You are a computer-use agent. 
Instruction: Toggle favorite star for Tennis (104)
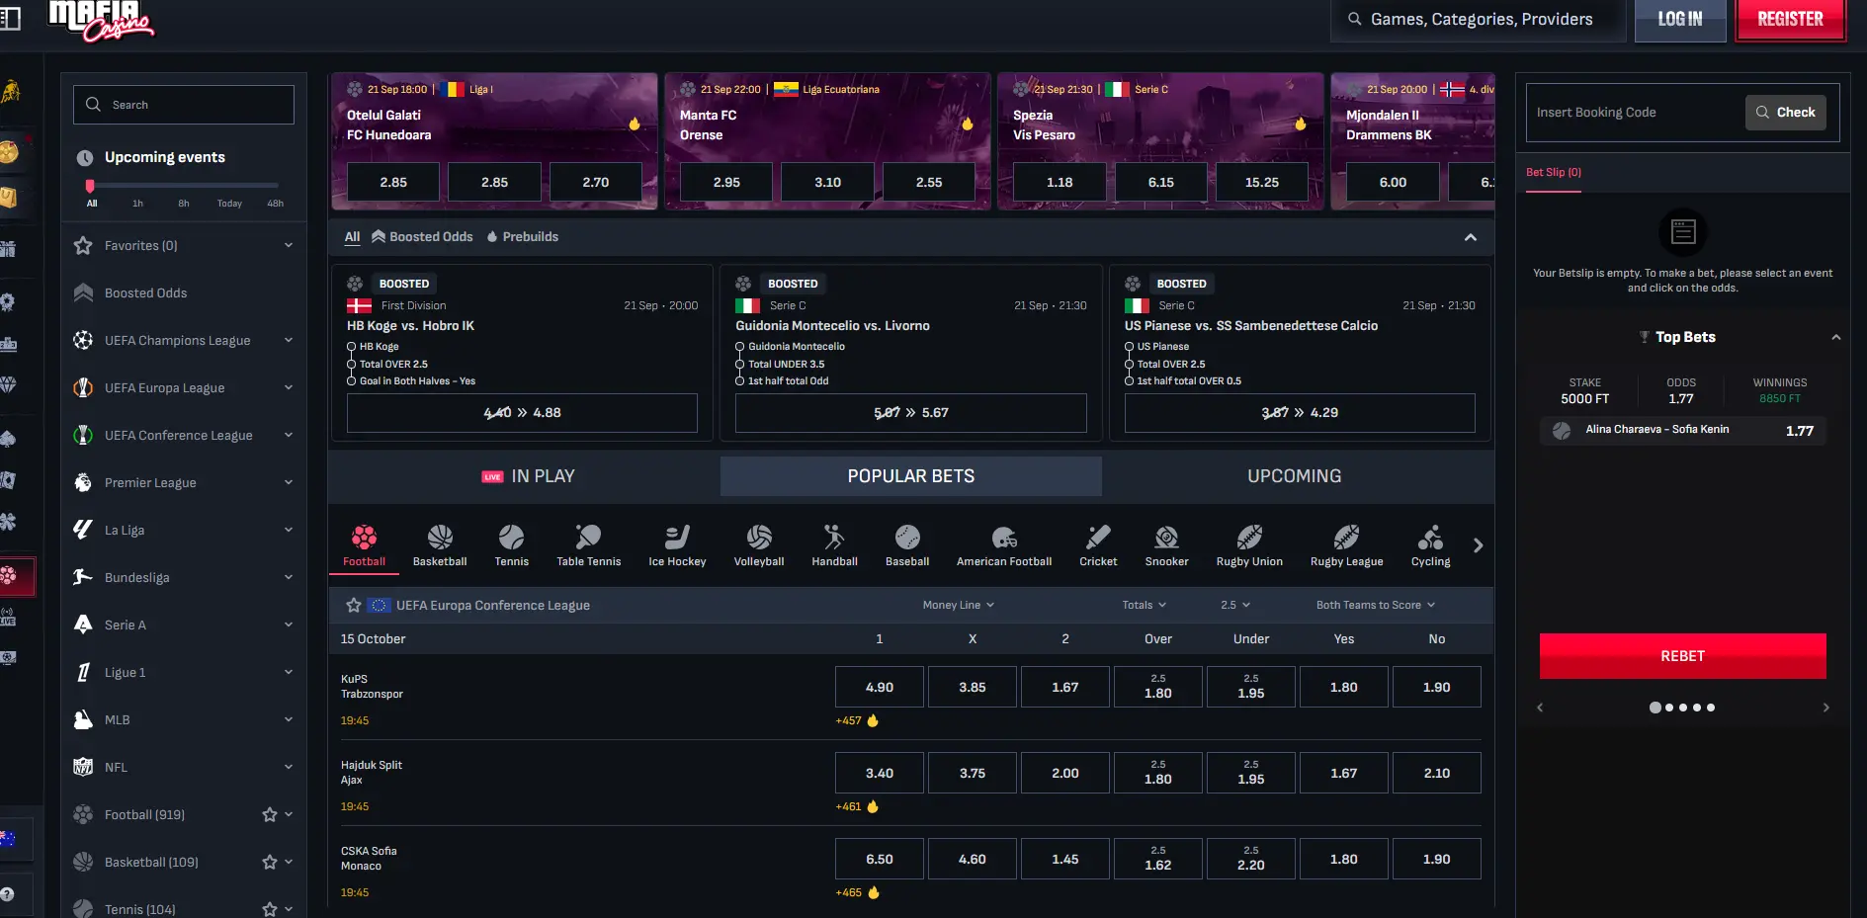click(269, 909)
